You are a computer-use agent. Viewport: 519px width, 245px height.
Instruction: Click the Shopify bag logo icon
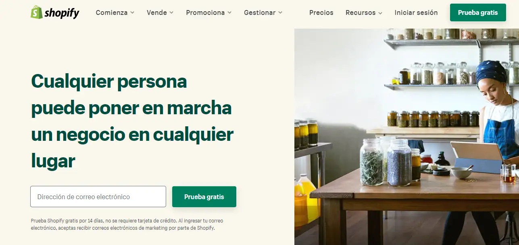tap(36, 12)
